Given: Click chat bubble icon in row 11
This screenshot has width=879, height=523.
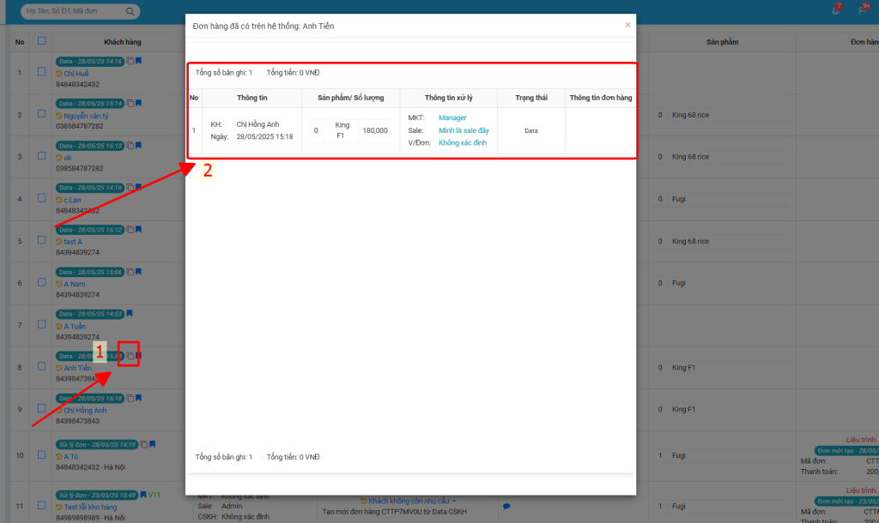Looking at the screenshot, I should pyautogui.click(x=506, y=506).
